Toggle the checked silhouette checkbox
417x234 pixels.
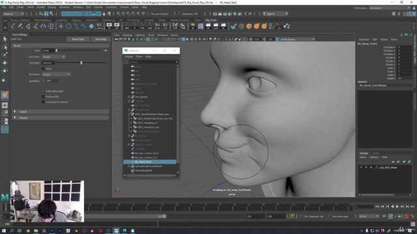tap(43, 91)
